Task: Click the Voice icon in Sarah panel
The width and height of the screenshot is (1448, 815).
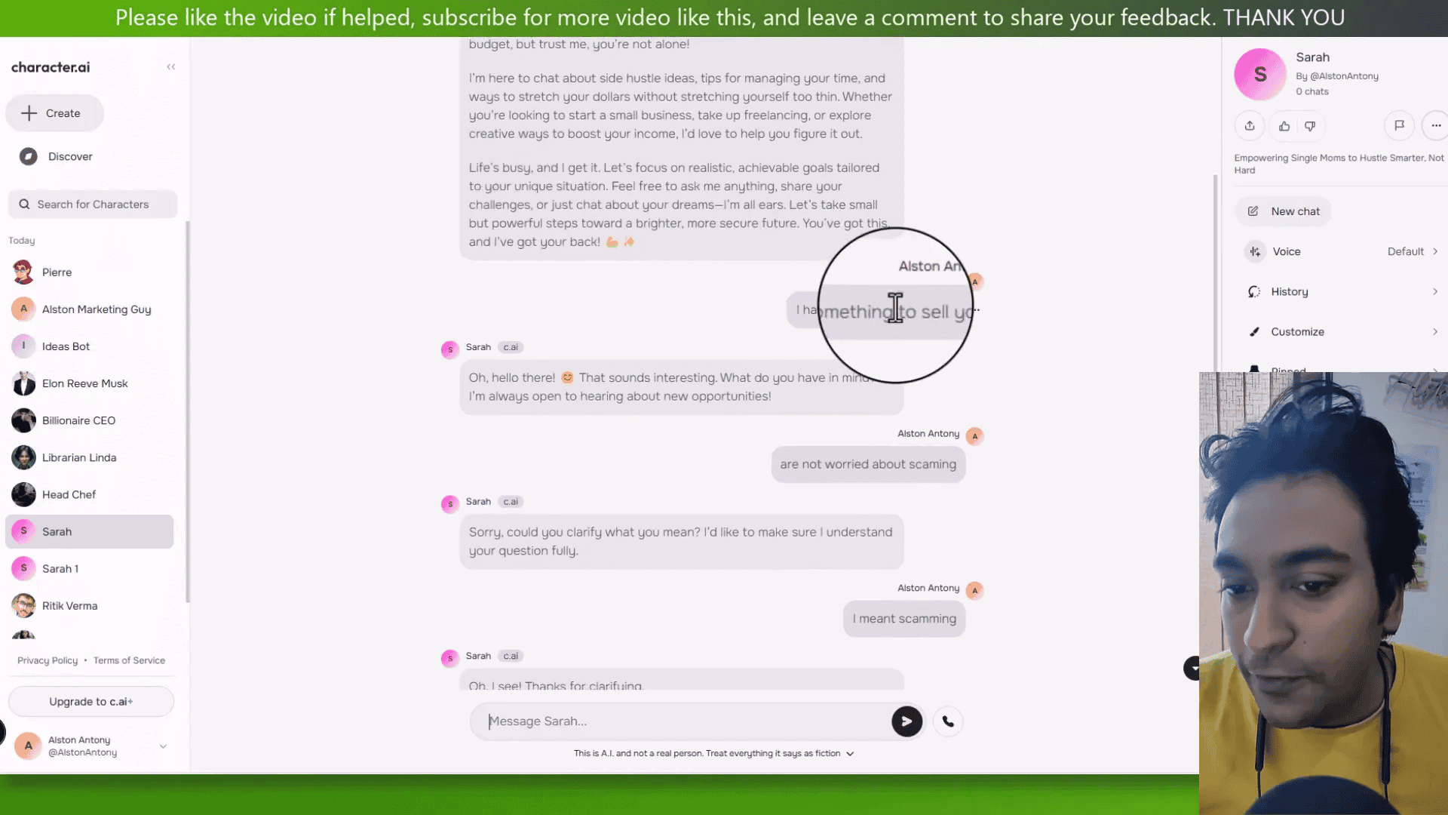Action: pyautogui.click(x=1255, y=250)
